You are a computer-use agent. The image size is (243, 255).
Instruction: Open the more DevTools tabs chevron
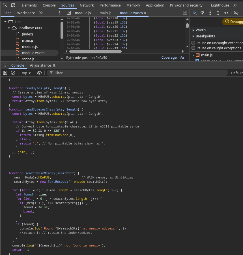coord(235,5)
